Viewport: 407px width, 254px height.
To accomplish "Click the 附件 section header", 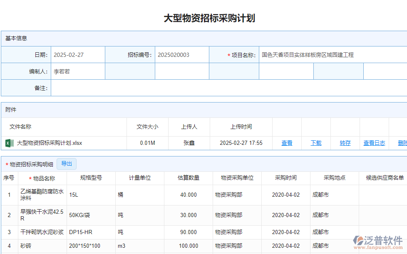I will click(10, 110).
